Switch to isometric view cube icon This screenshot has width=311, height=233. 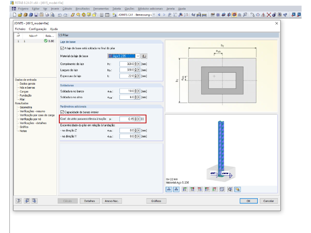click(x=222, y=189)
